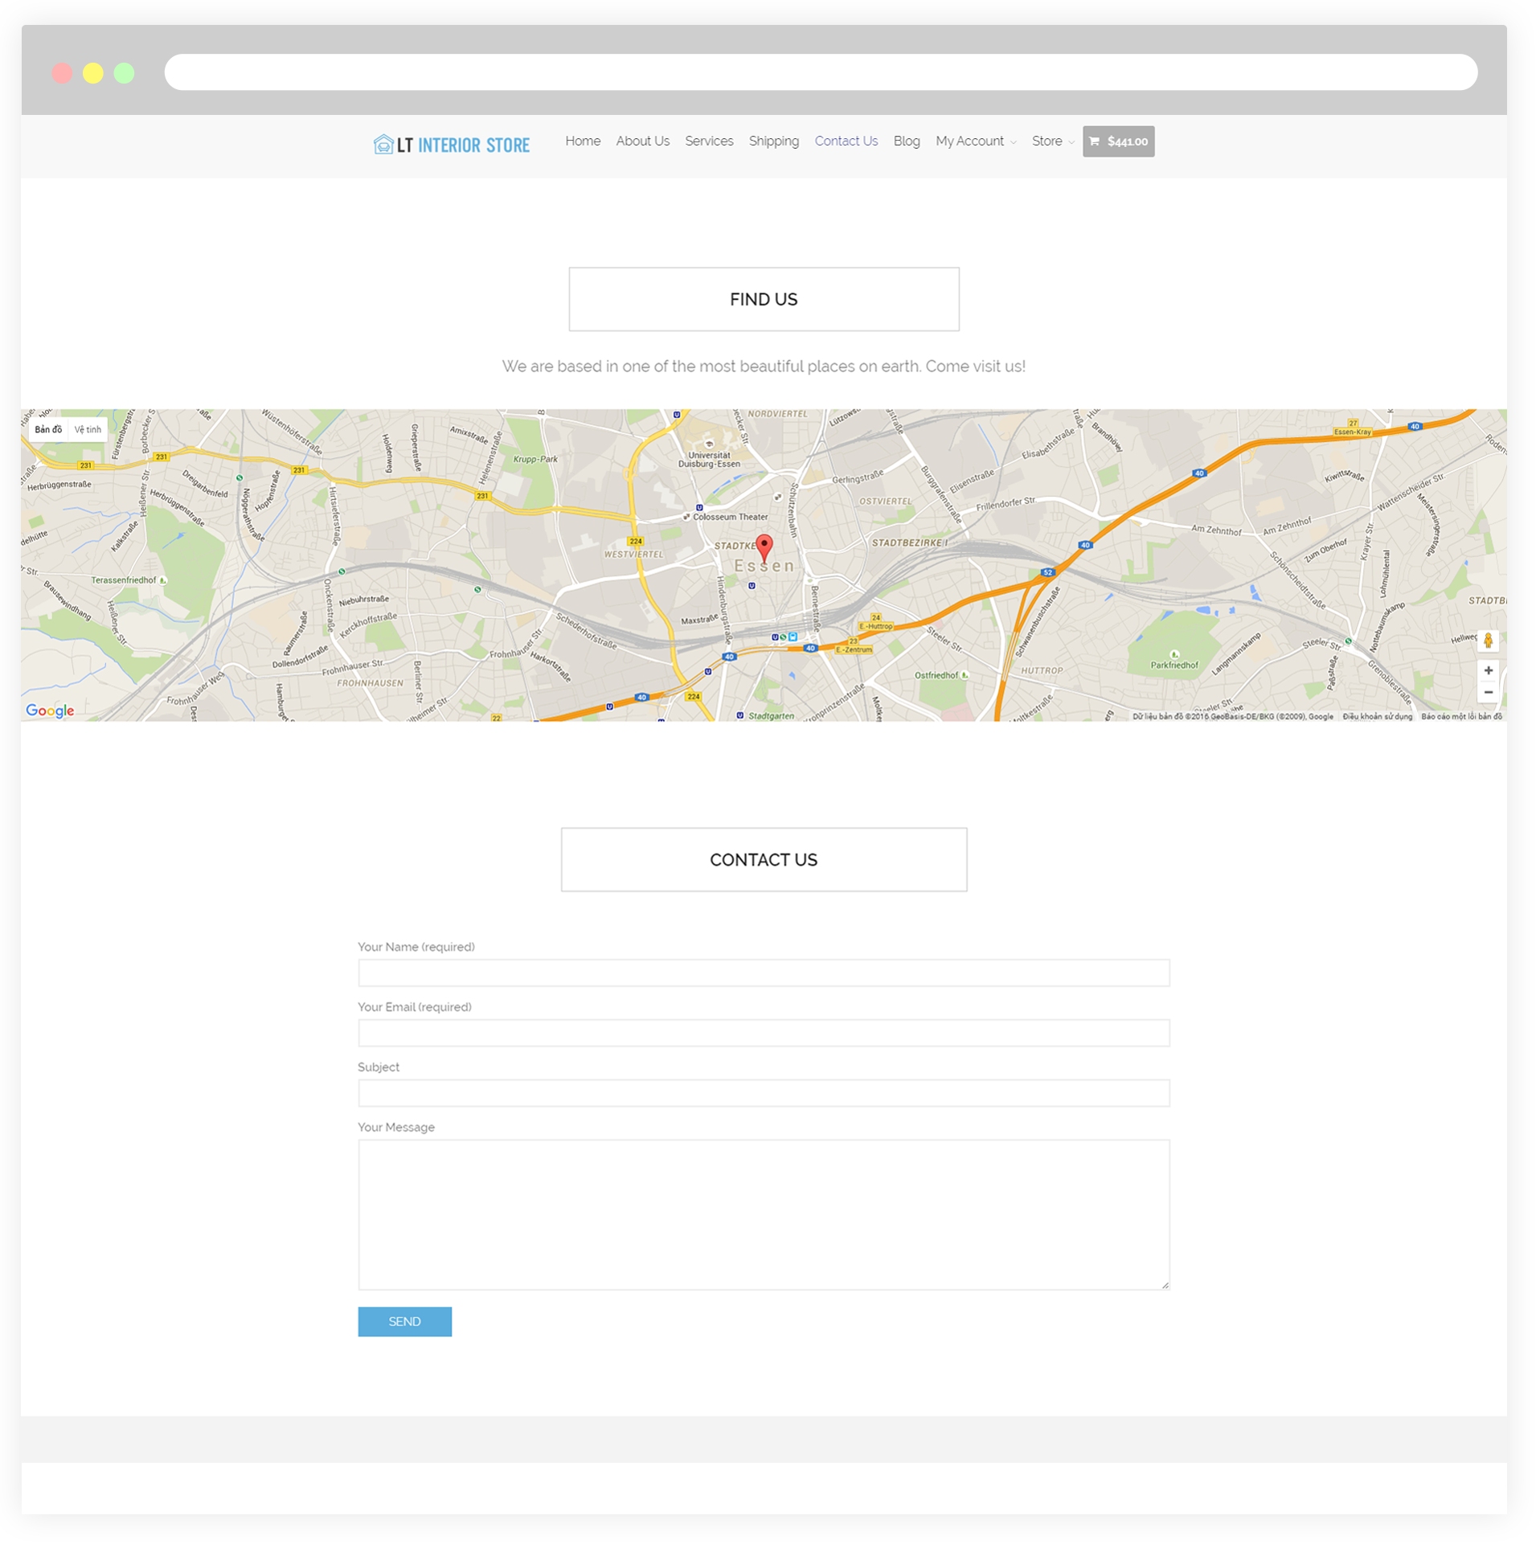This screenshot has width=1536, height=1544.
Task: Click the Essen city label on map
Action: tap(764, 567)
